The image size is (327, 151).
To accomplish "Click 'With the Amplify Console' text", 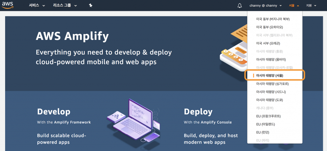I will coord(208,122).
